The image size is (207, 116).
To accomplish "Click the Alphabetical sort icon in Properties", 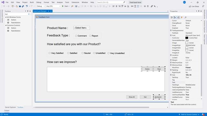I will click(x=175, y=17).
